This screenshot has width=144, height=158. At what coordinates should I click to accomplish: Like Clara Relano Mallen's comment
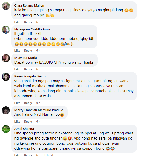(17, 22)
